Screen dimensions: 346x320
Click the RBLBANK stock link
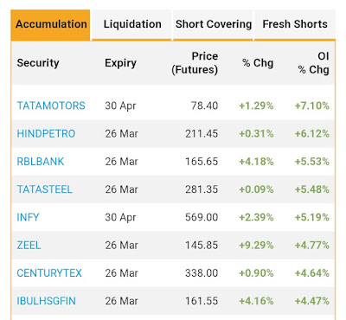41,162
